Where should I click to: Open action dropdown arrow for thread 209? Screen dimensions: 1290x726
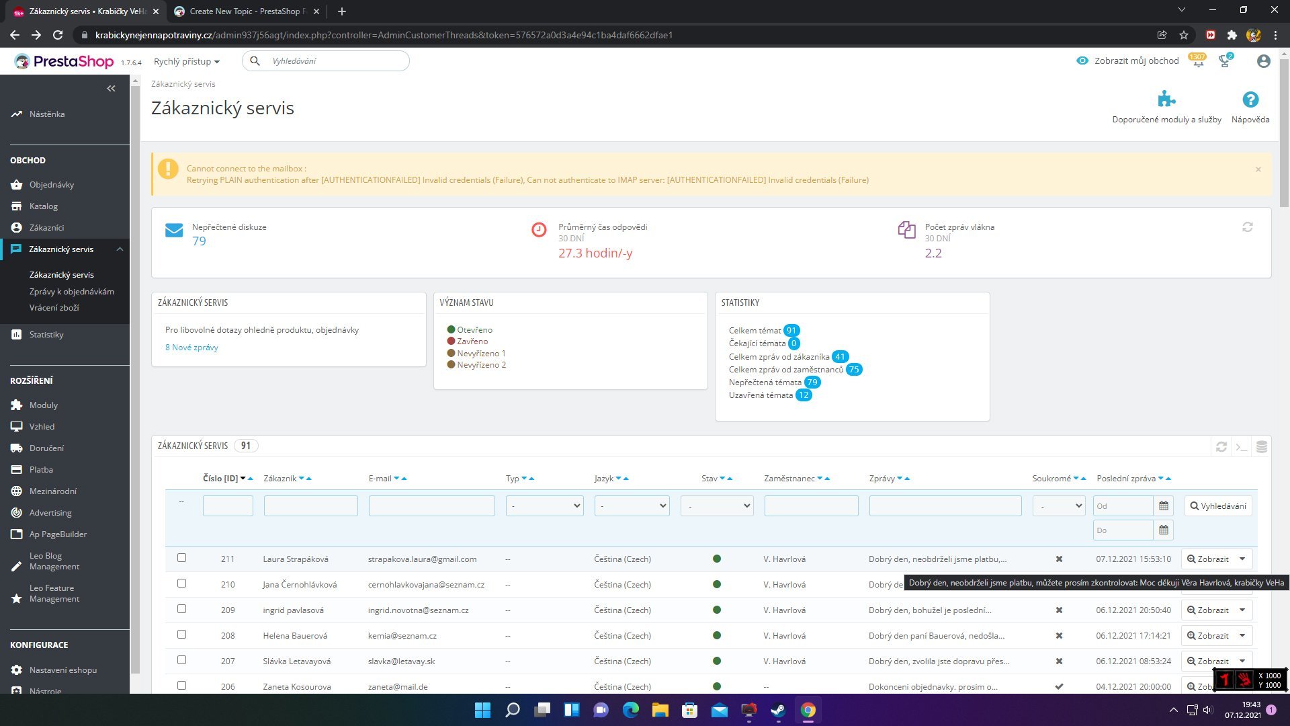pos(1242,610)
